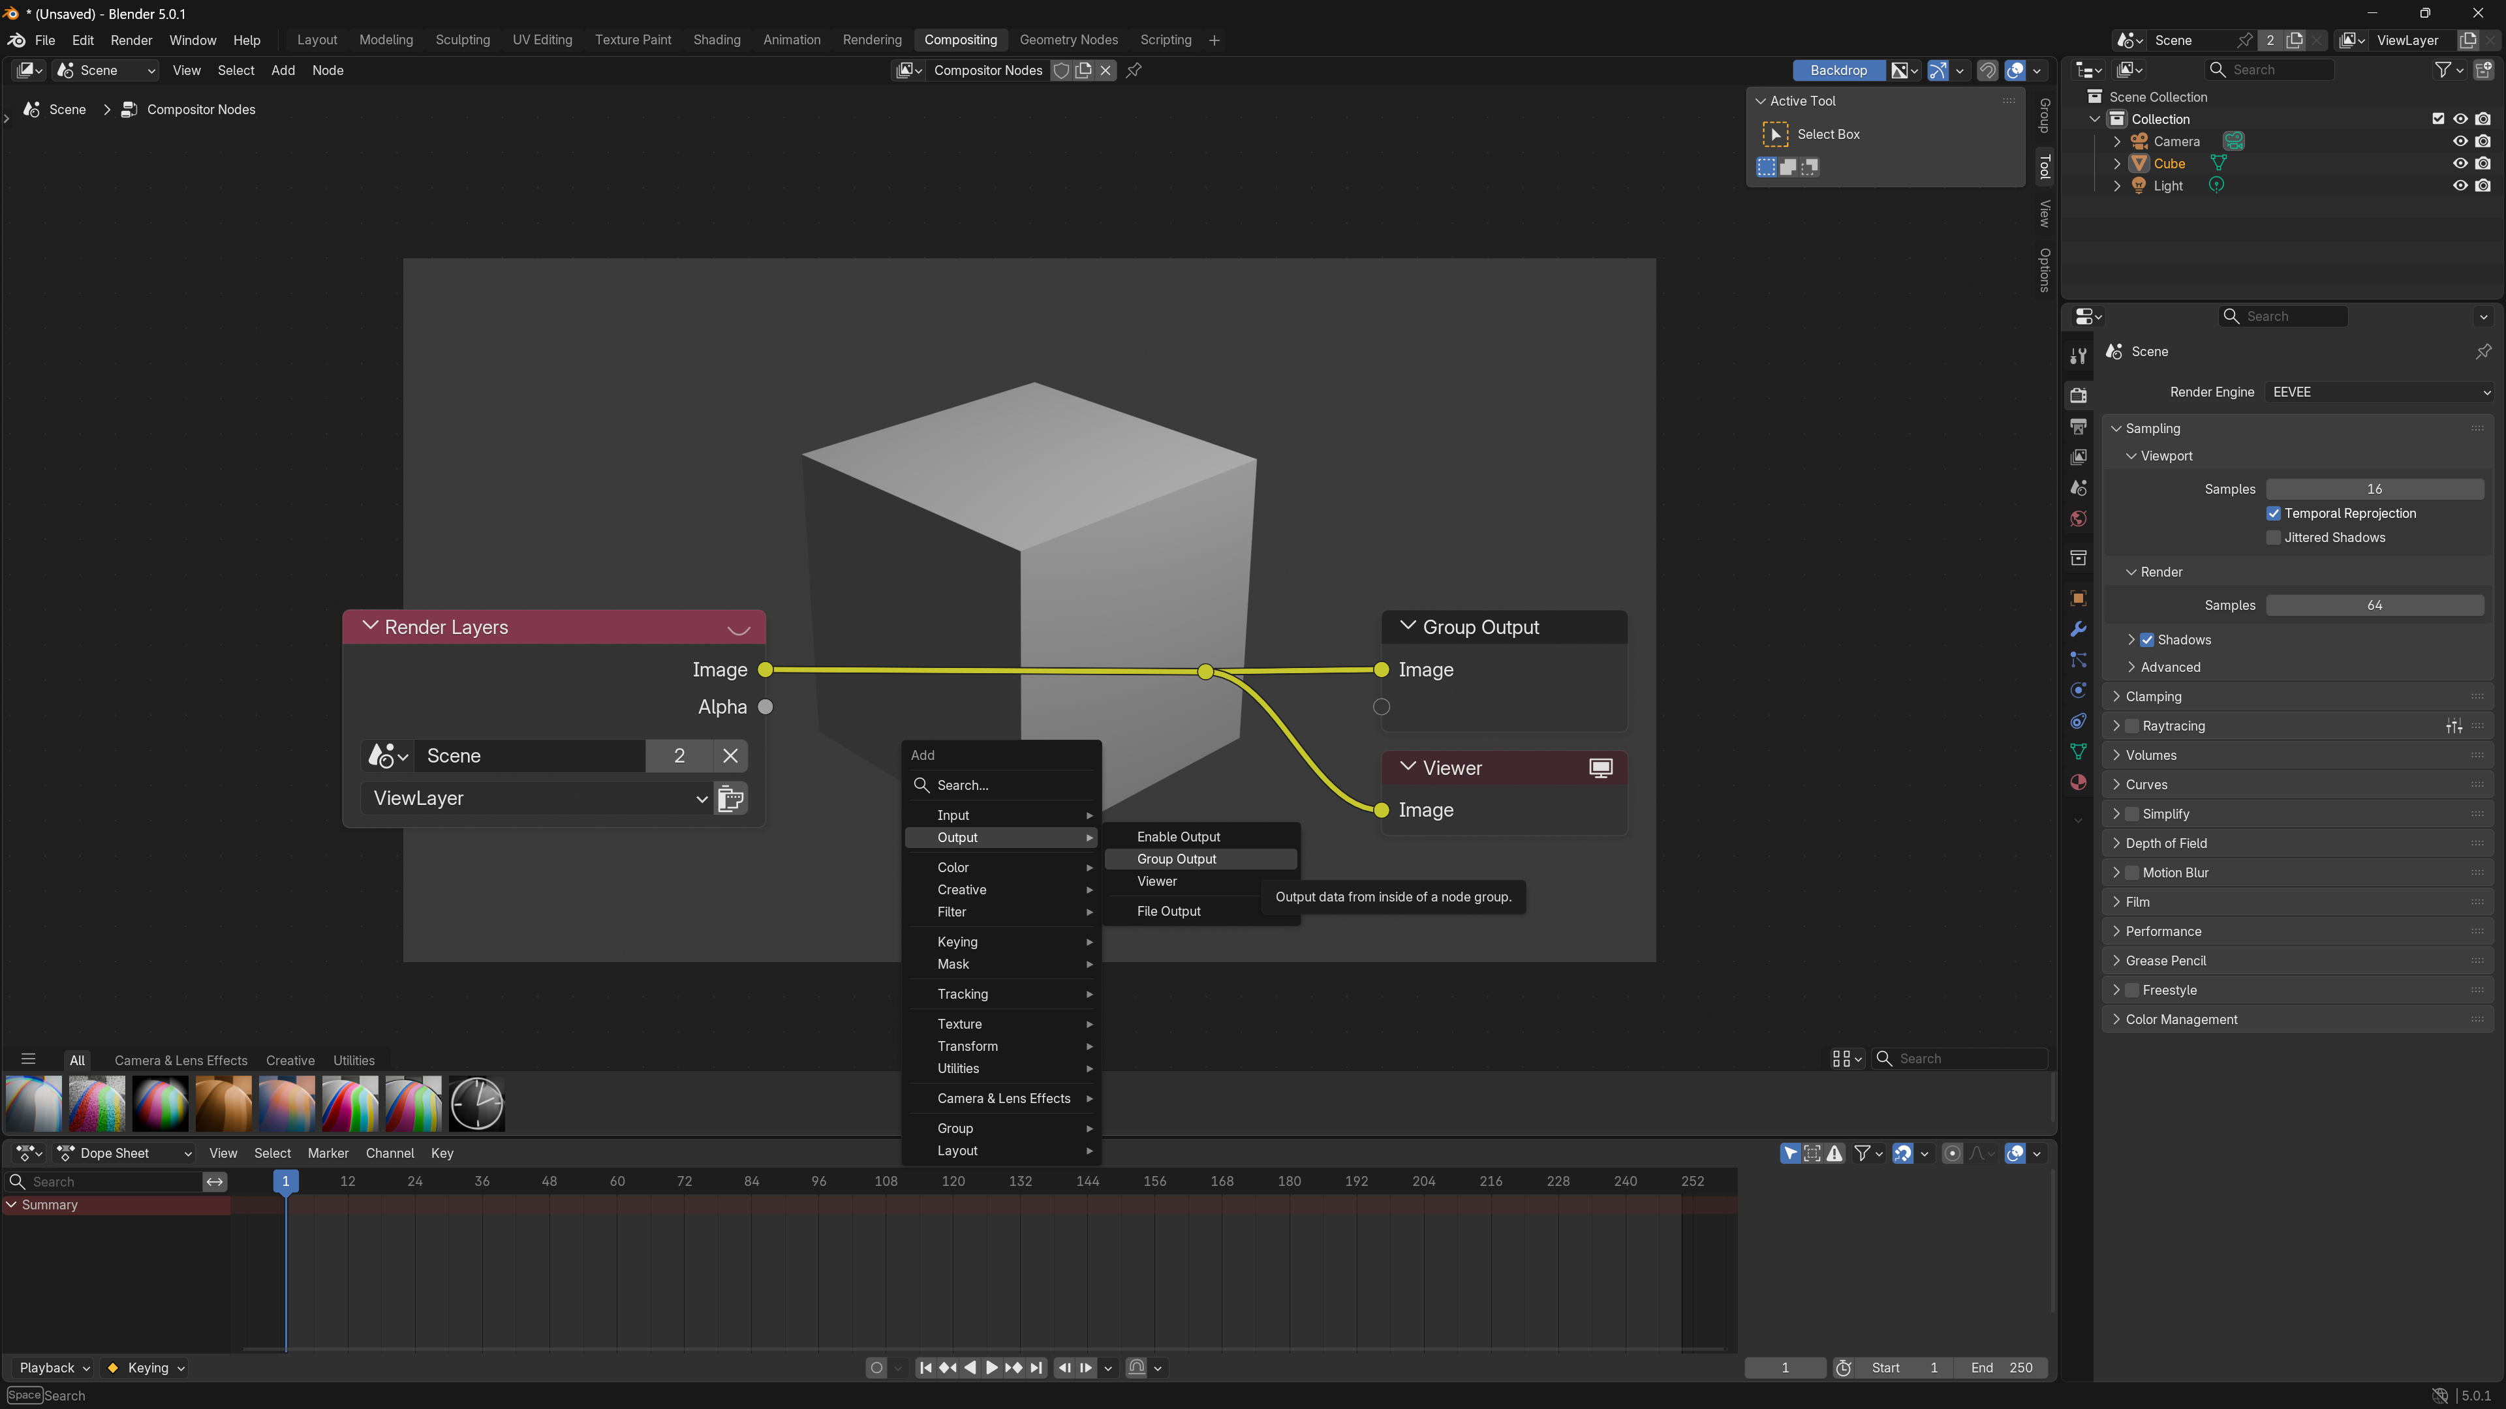This screenshot has height=1409, width=2506.
Task: Open the Tool properties tab icon
Action: click(x=2079, y=356)
